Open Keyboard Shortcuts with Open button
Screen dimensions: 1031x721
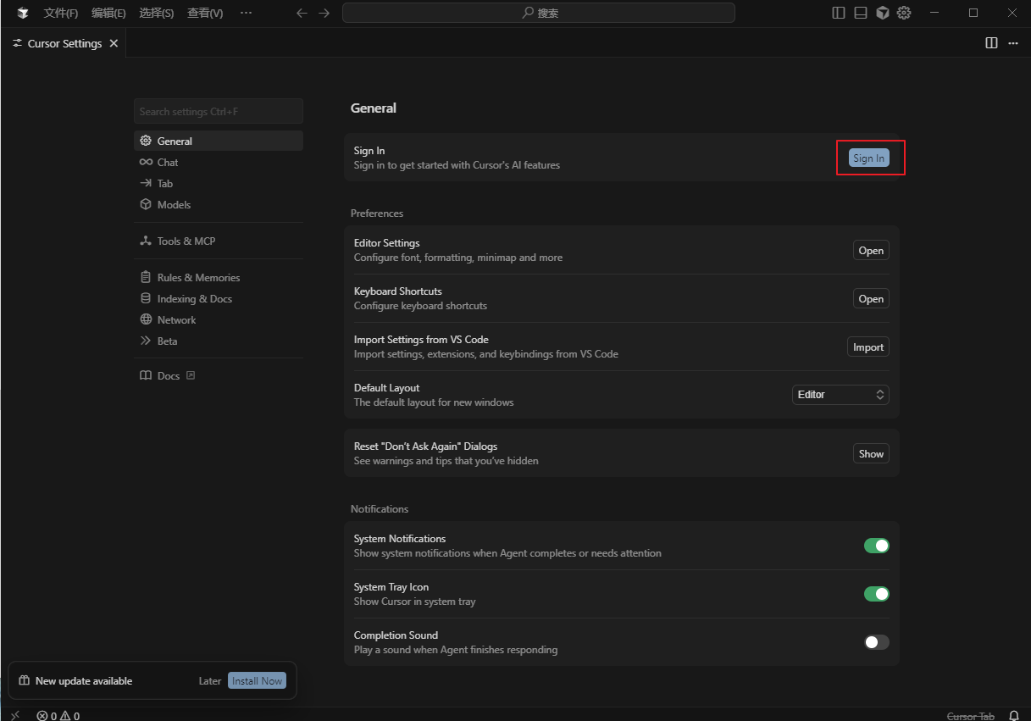click(871, 298)
